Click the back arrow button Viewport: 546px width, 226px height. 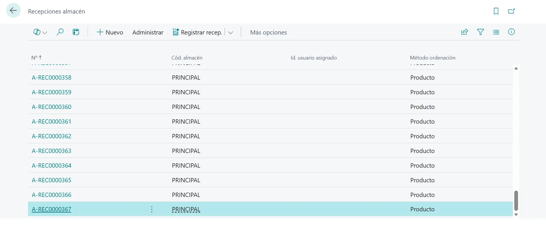click(13, 11)
